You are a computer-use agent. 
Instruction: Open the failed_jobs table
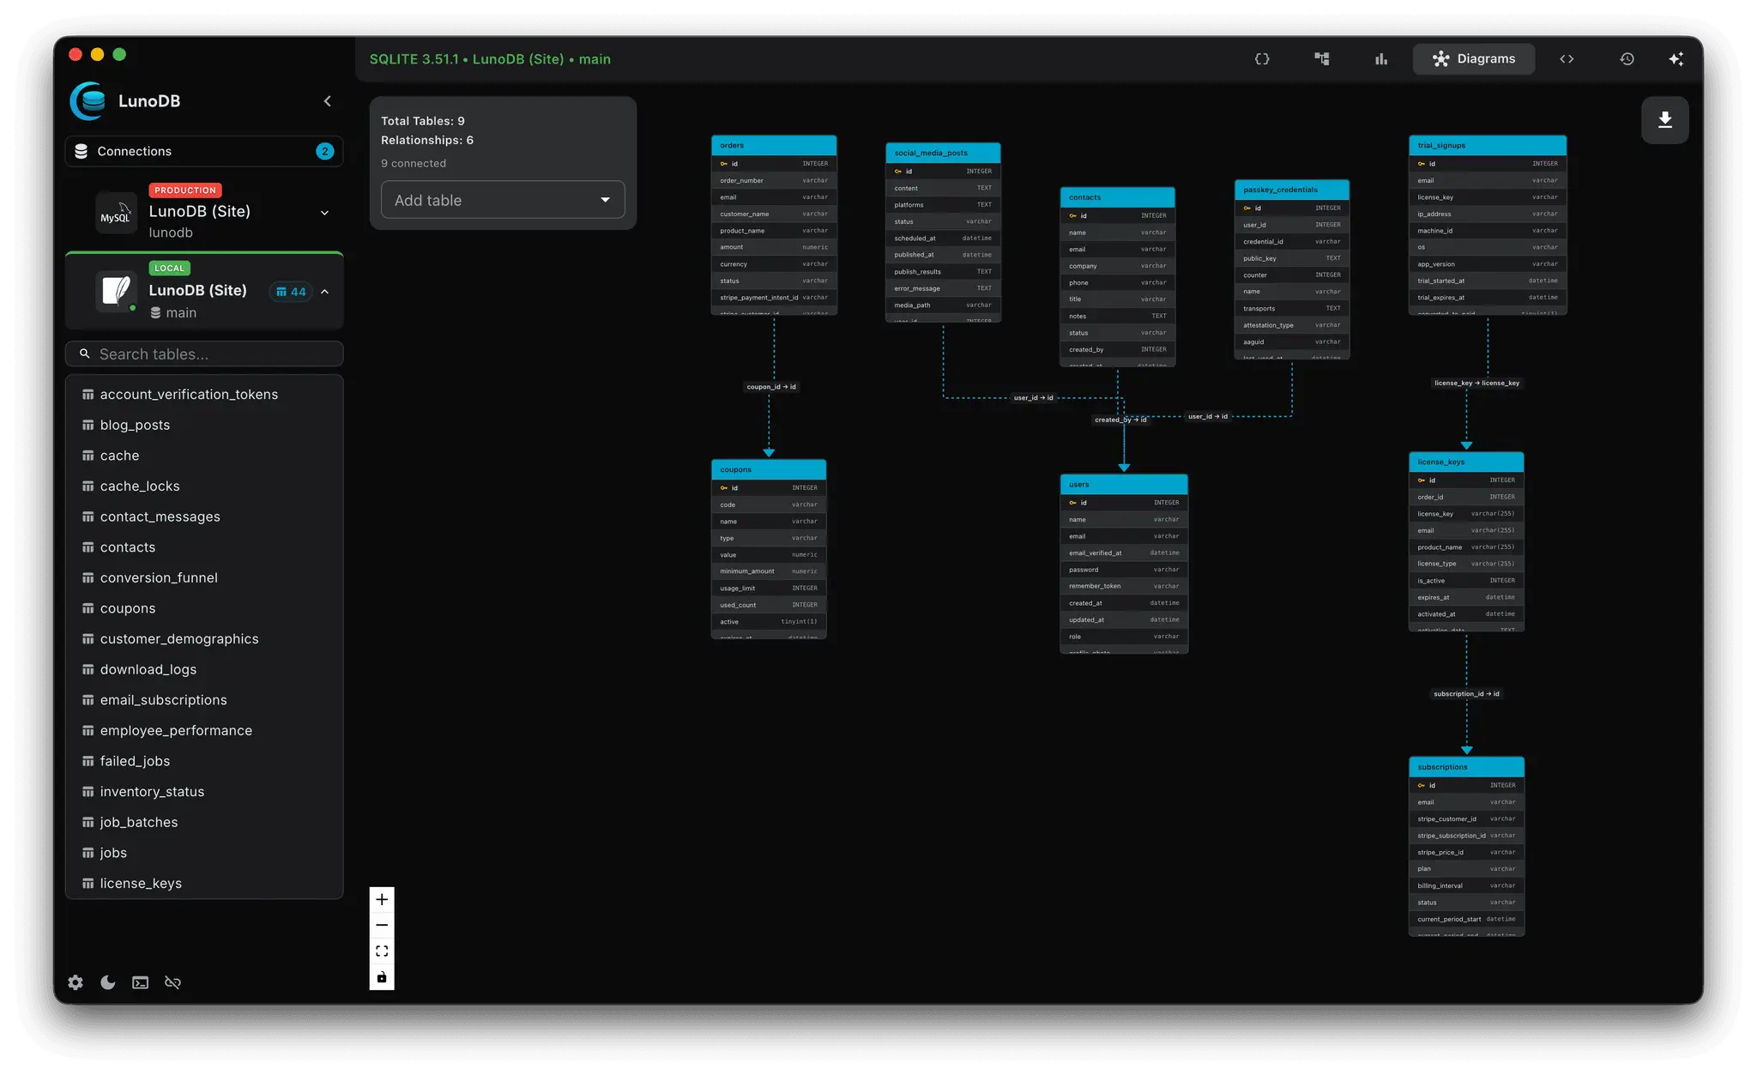[204, 761]
